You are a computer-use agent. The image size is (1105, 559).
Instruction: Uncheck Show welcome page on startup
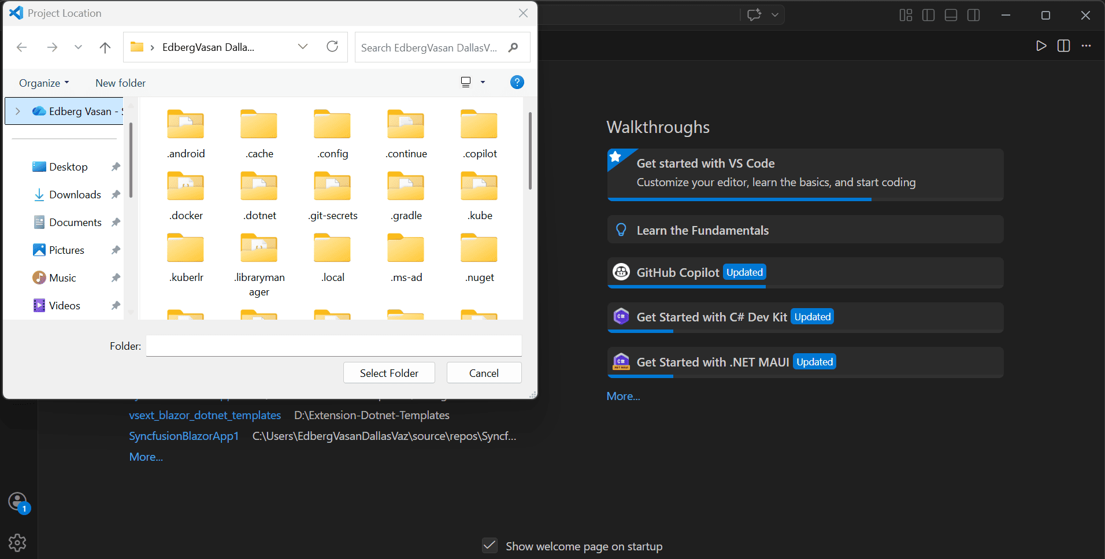pos(490,545)
